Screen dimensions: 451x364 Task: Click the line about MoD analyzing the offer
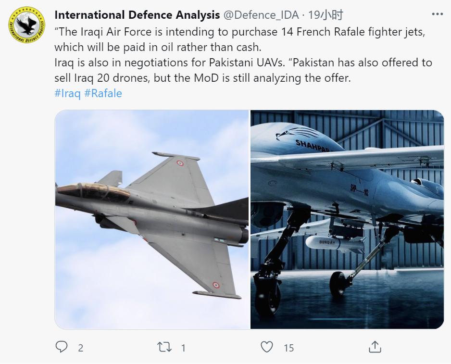pyautogui.click(x=202, y=78)
